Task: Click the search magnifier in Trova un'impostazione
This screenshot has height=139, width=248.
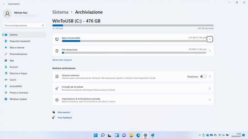Action: click(x=43, y=26)
